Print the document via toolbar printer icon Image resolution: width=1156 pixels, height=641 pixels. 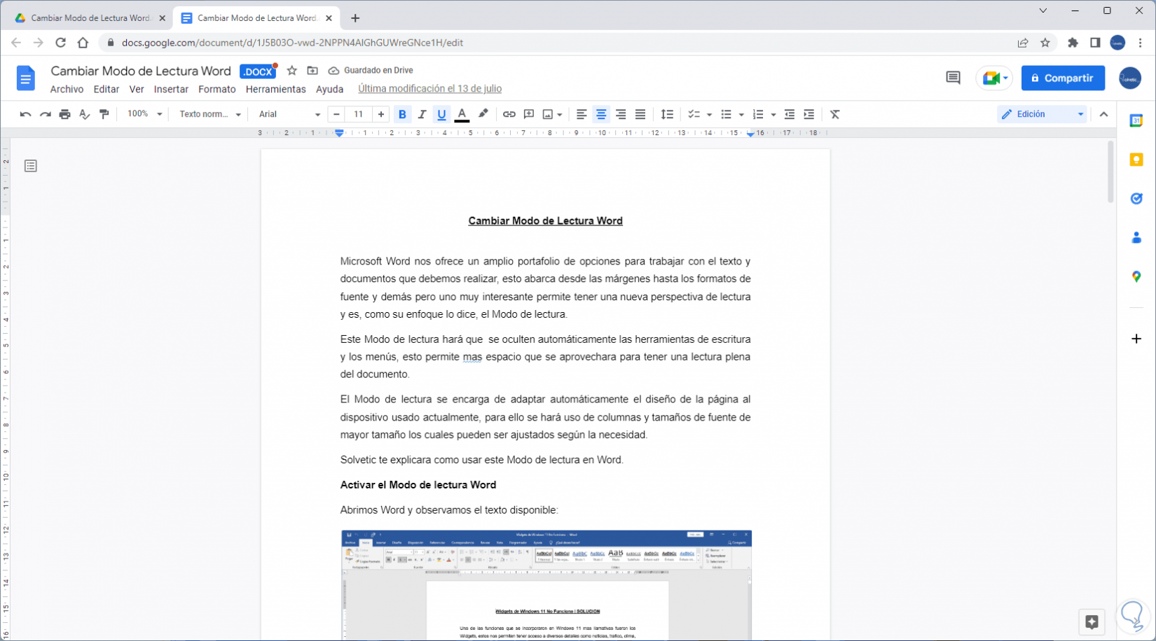coord(64,114)
